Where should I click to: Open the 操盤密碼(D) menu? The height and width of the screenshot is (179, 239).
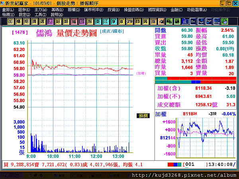point(134,10)
